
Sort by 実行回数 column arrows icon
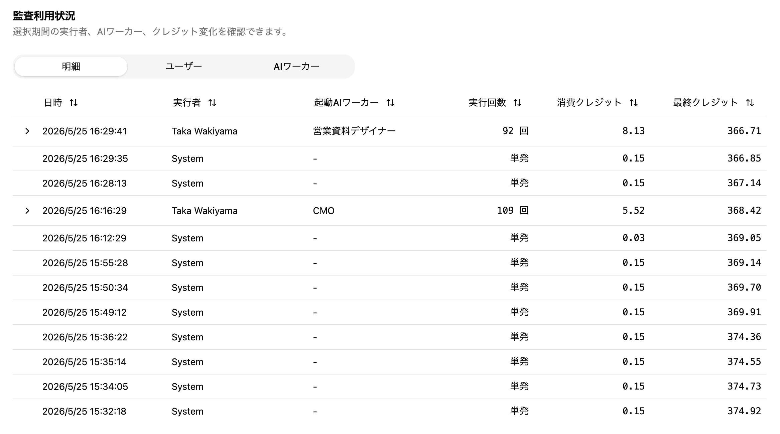(517, 103)
